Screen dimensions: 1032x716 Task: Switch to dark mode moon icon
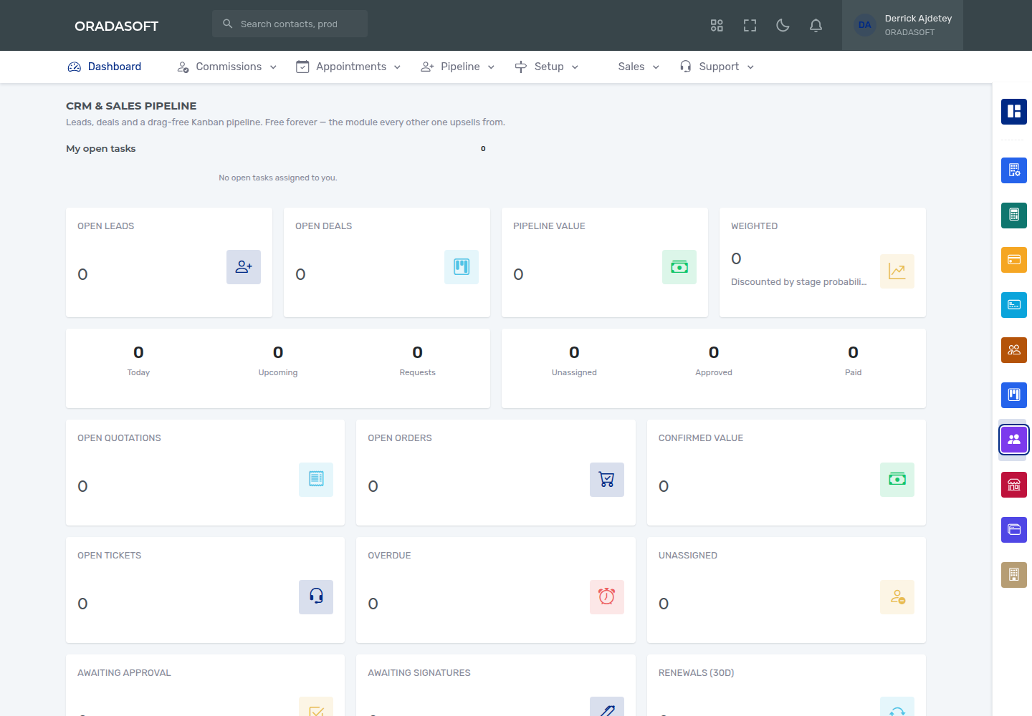783,26
